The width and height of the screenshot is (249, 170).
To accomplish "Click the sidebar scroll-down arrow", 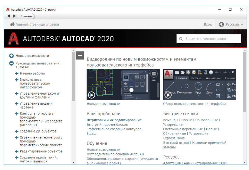I will click(x=73, y=162).
